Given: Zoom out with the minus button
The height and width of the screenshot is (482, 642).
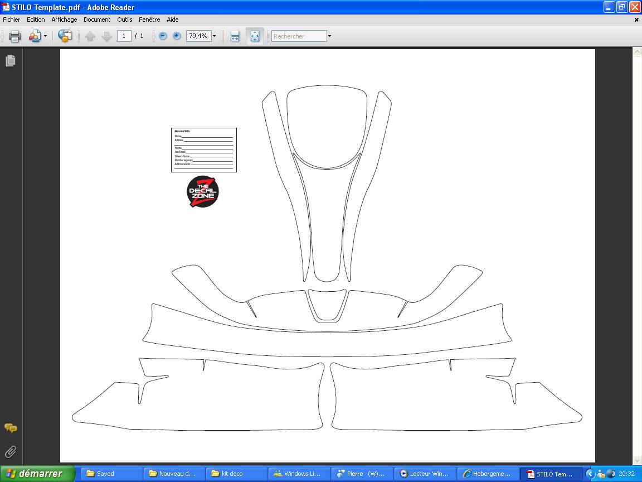Looking at the screenshot, I should coord(163,36).
